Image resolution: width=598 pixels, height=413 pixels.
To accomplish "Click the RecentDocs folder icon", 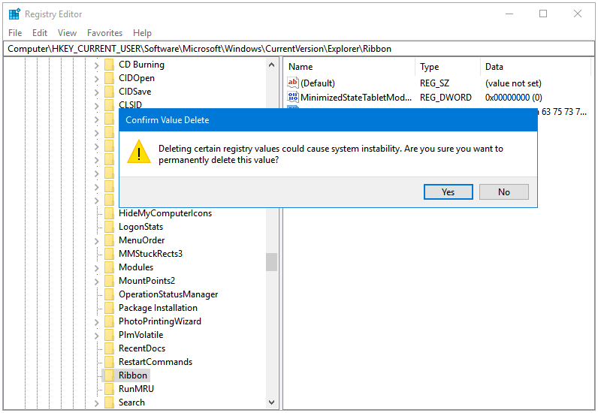I will [109, 348].
